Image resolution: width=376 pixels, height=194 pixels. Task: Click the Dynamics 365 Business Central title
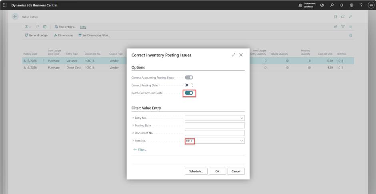[34, 5]
